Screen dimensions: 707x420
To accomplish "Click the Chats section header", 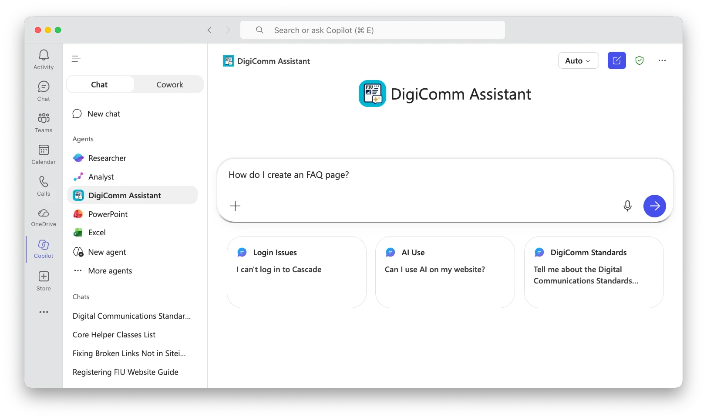I will click(81, 297).
